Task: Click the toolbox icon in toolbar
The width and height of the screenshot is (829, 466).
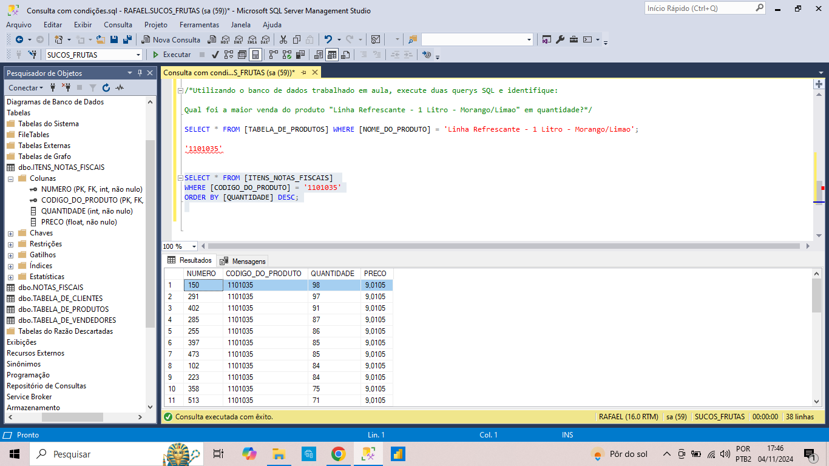Action: pyautogui.click(x=574, y=39)
